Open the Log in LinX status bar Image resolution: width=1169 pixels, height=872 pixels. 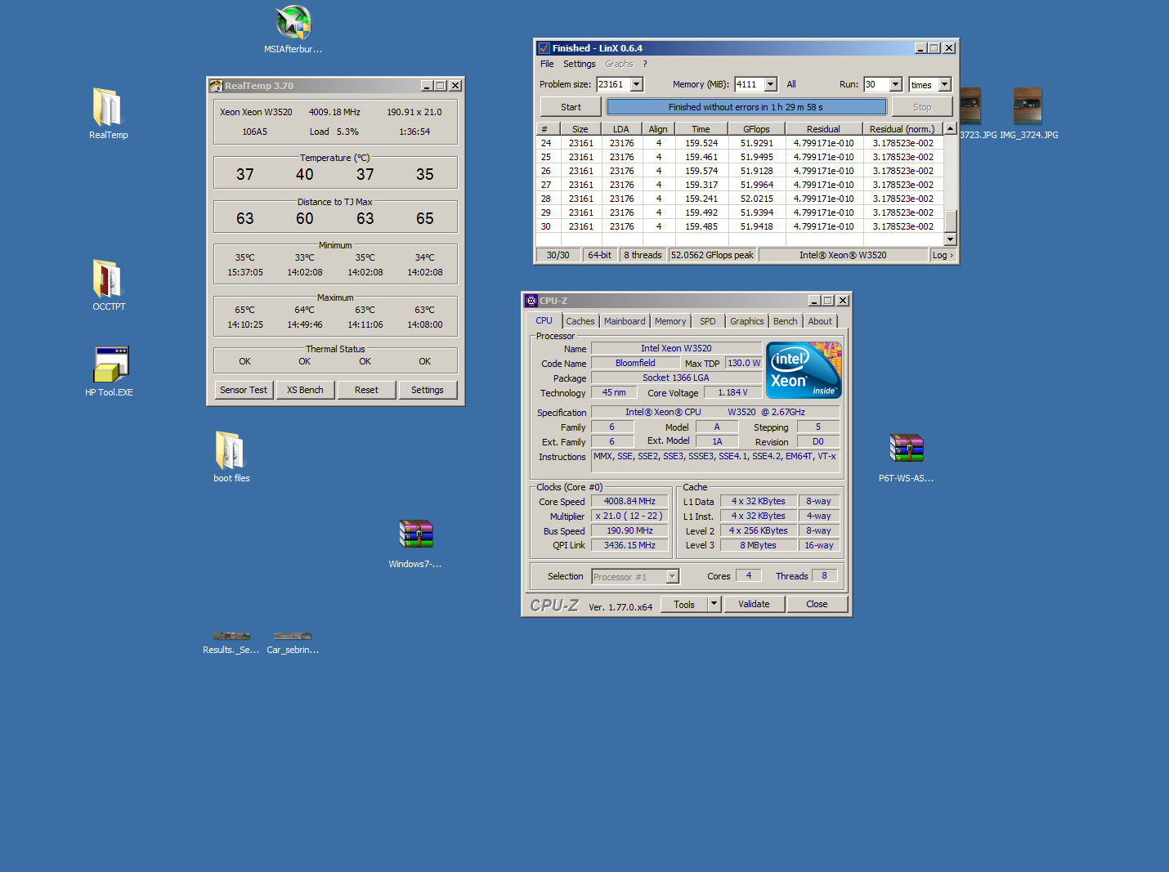click(943, 255)
